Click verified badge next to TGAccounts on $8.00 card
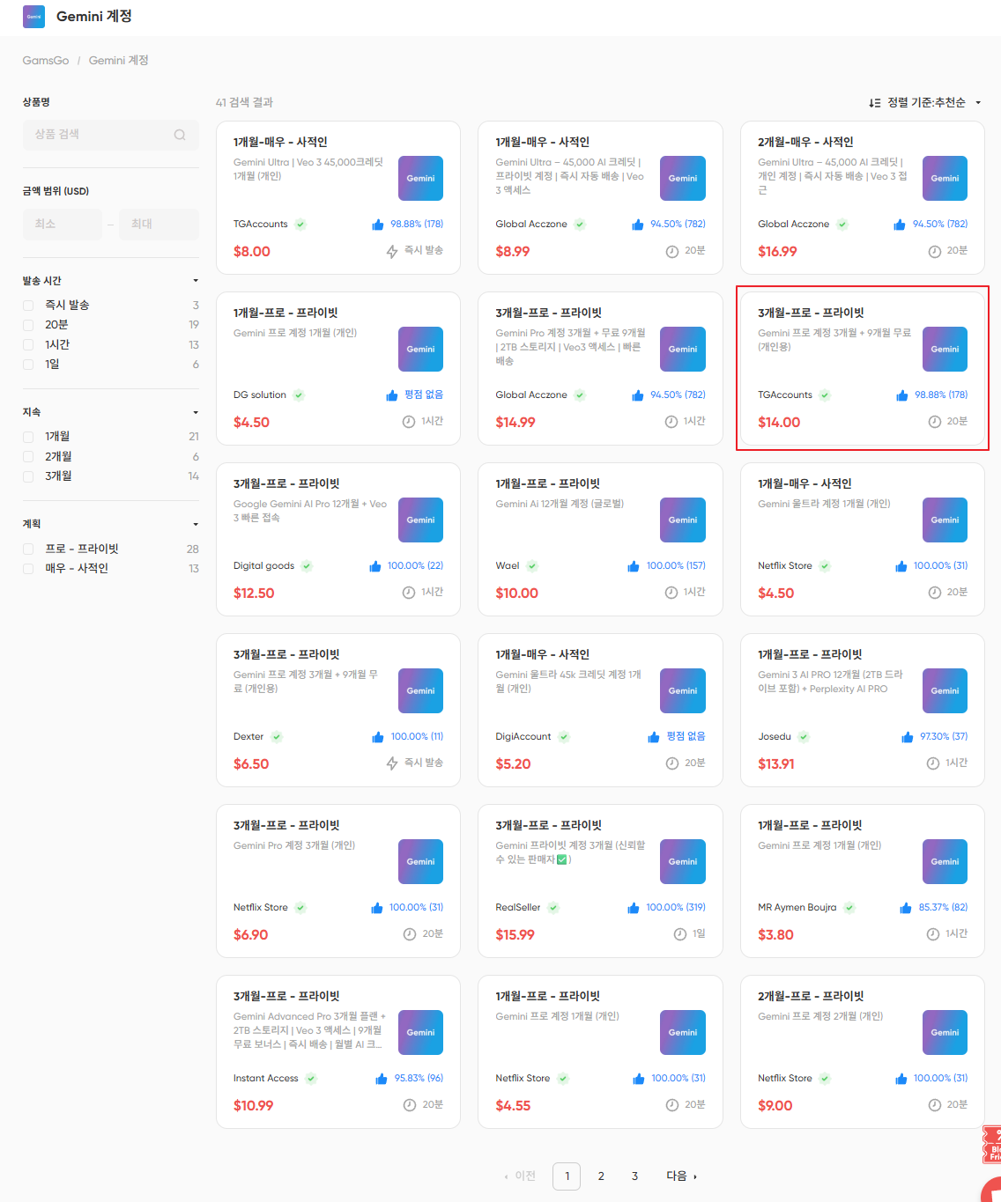This screenshot has width=1001, height=1202. [300, 225]
